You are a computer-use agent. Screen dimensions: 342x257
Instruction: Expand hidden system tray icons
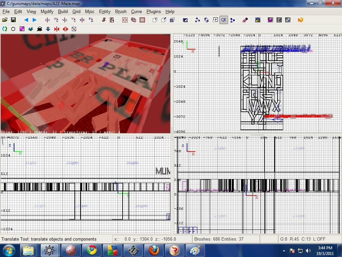284,250
